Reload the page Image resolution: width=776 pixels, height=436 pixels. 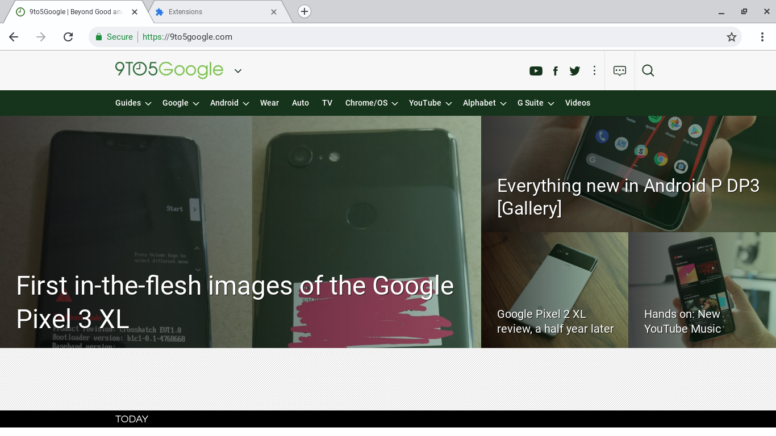(x=68, y=37)
